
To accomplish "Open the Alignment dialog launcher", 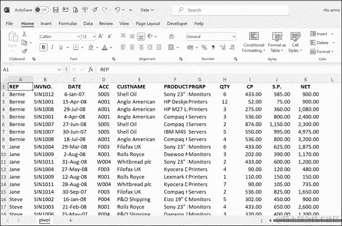I will coord(181,59).
